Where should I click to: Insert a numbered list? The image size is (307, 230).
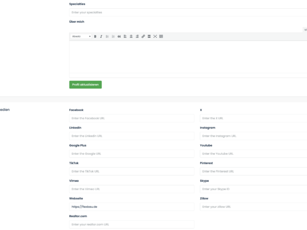pyautogui.click(x=113, y=36)
